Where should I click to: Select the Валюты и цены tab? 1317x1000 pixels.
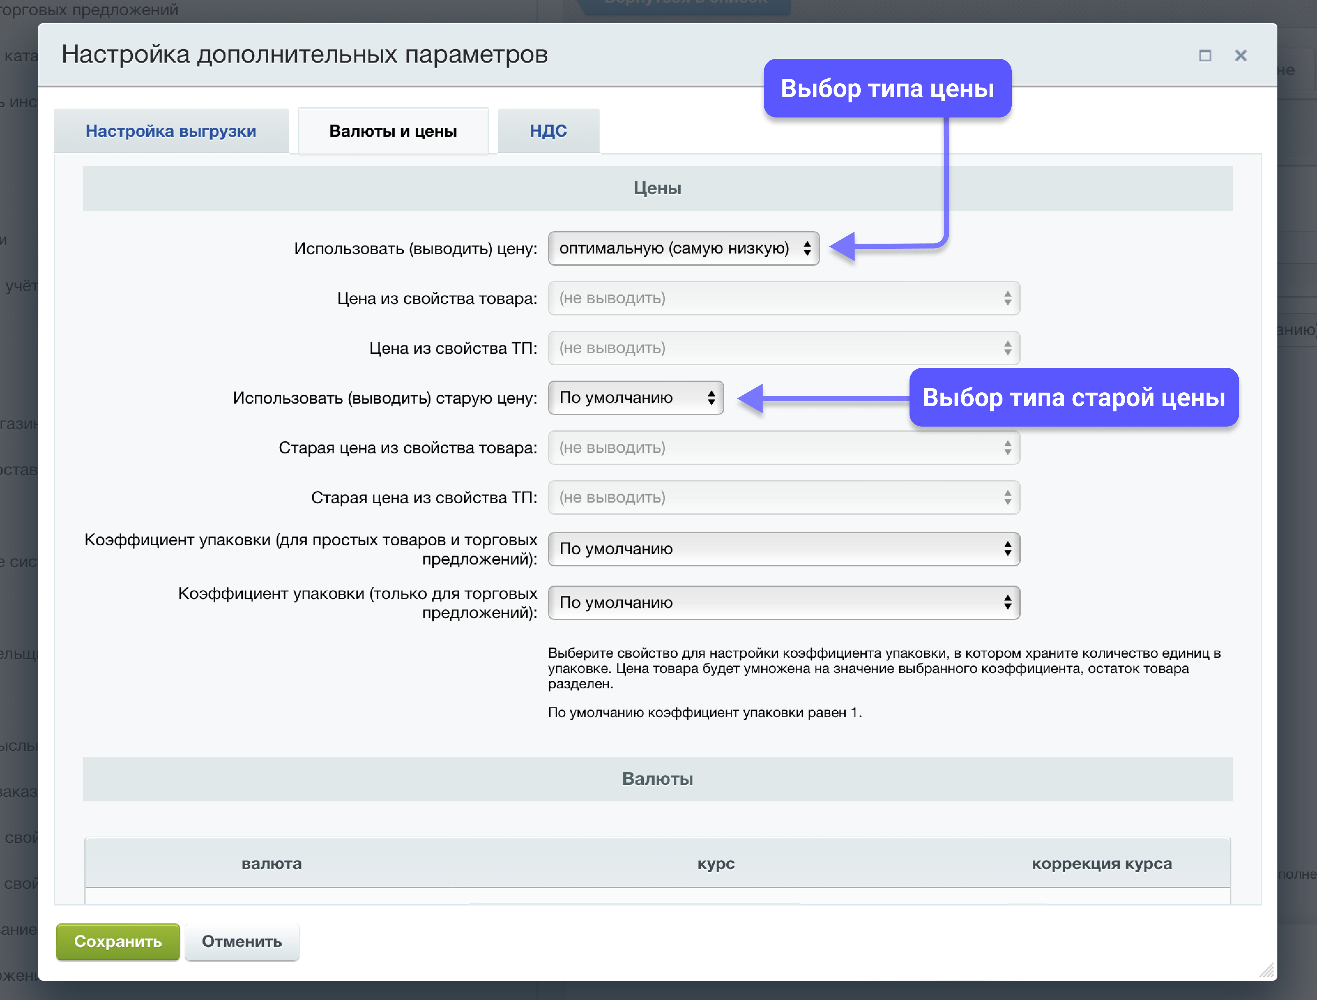click(x=393, y=131)
